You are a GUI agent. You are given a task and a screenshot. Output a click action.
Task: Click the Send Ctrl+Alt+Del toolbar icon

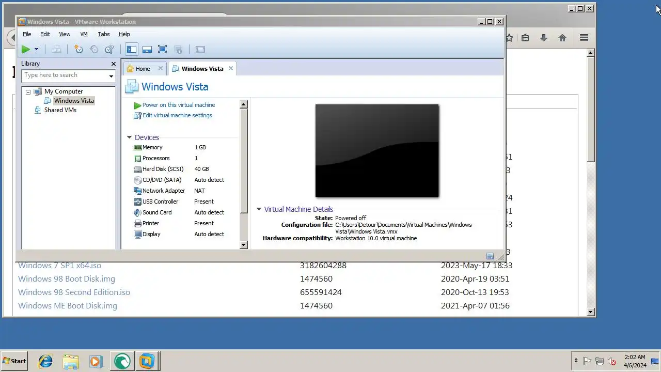56,50
